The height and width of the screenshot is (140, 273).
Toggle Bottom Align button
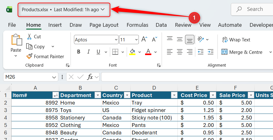pyautogui.click(x=190, y=40)
